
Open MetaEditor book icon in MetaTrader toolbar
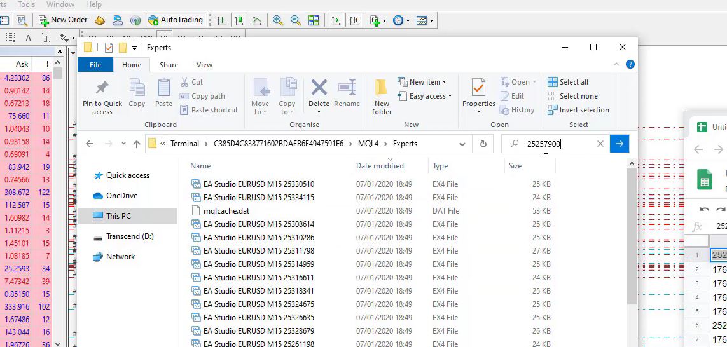tap(100, 20)
